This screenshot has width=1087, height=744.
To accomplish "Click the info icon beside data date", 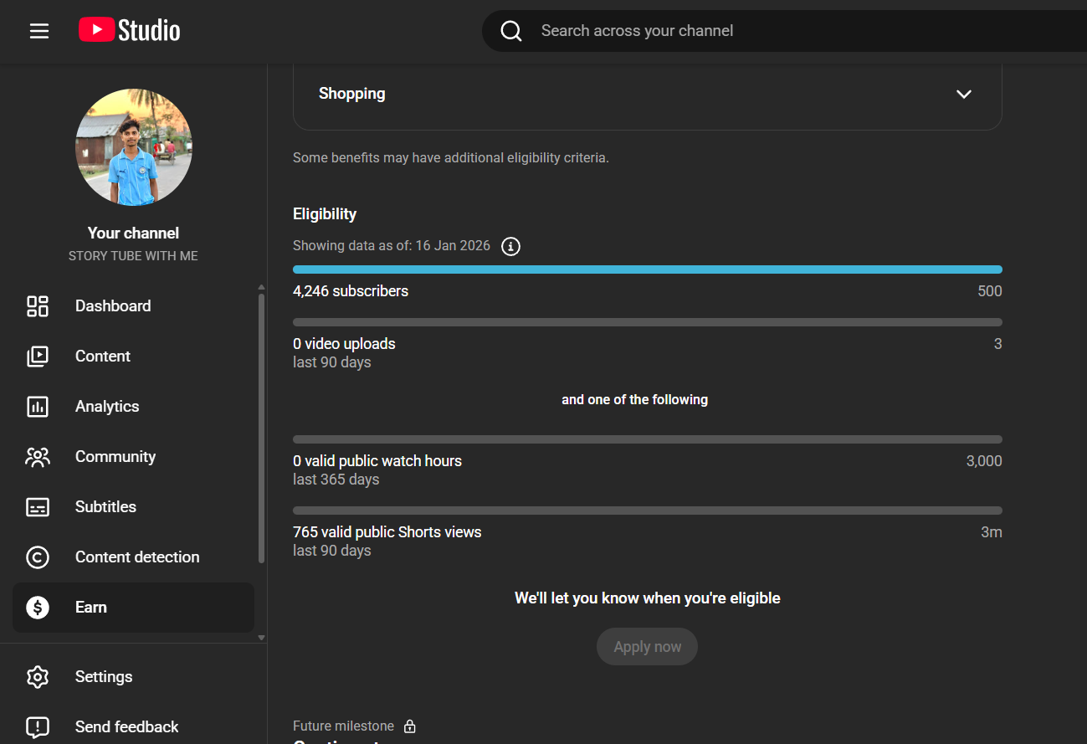I will coord(510,246).
